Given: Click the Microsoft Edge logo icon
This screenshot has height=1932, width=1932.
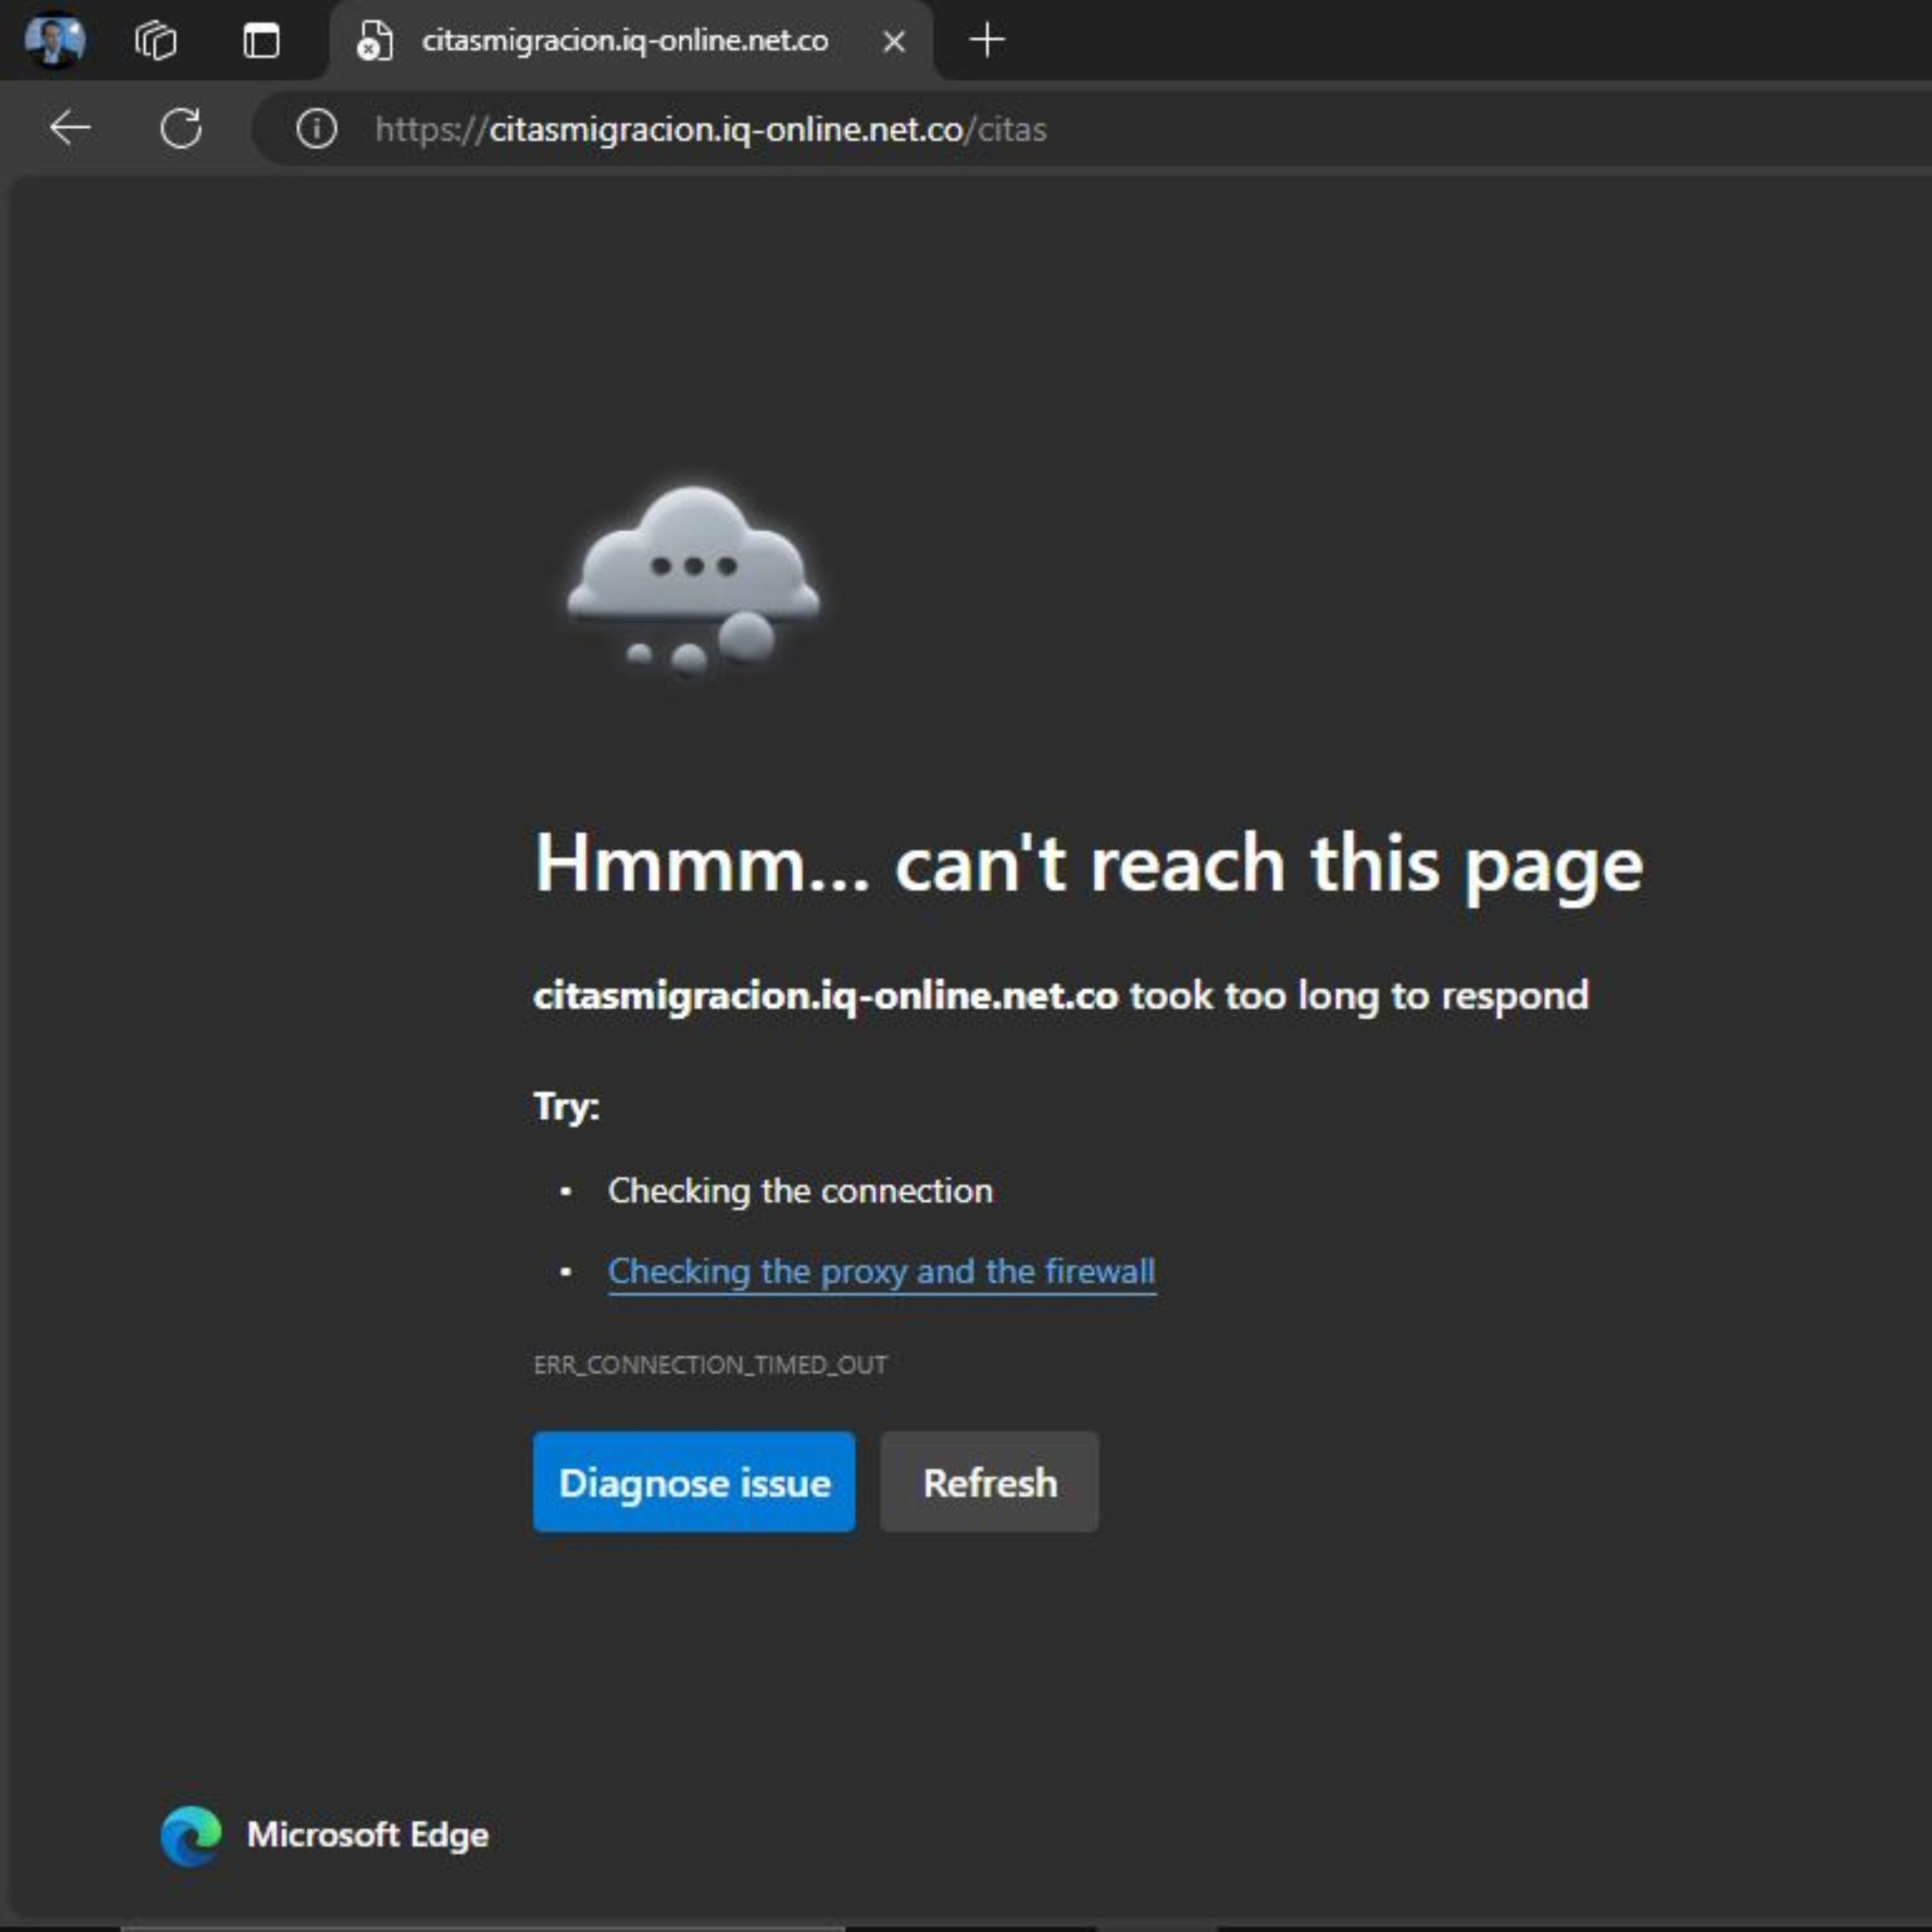Looking at the screenshot, I should coord(191,1835).
